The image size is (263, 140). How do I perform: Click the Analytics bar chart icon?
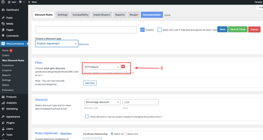[3, 103]
